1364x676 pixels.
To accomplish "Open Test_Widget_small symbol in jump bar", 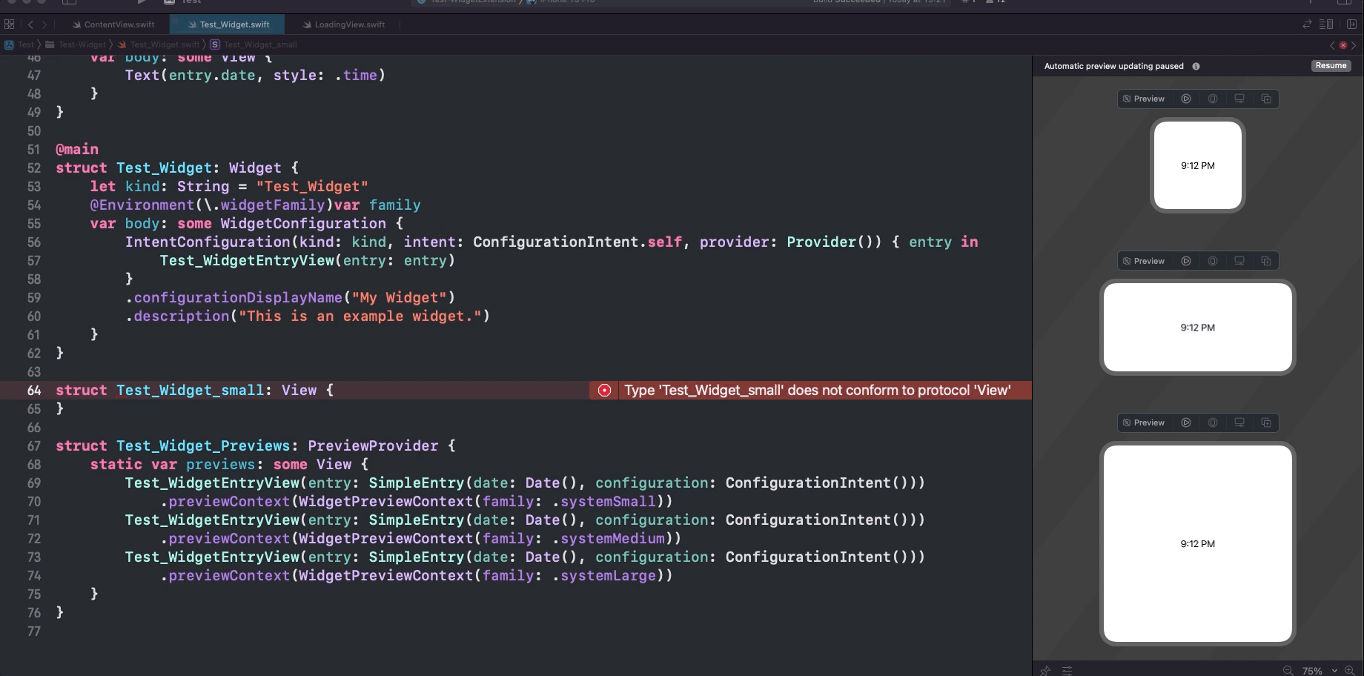I will point(254,44).
